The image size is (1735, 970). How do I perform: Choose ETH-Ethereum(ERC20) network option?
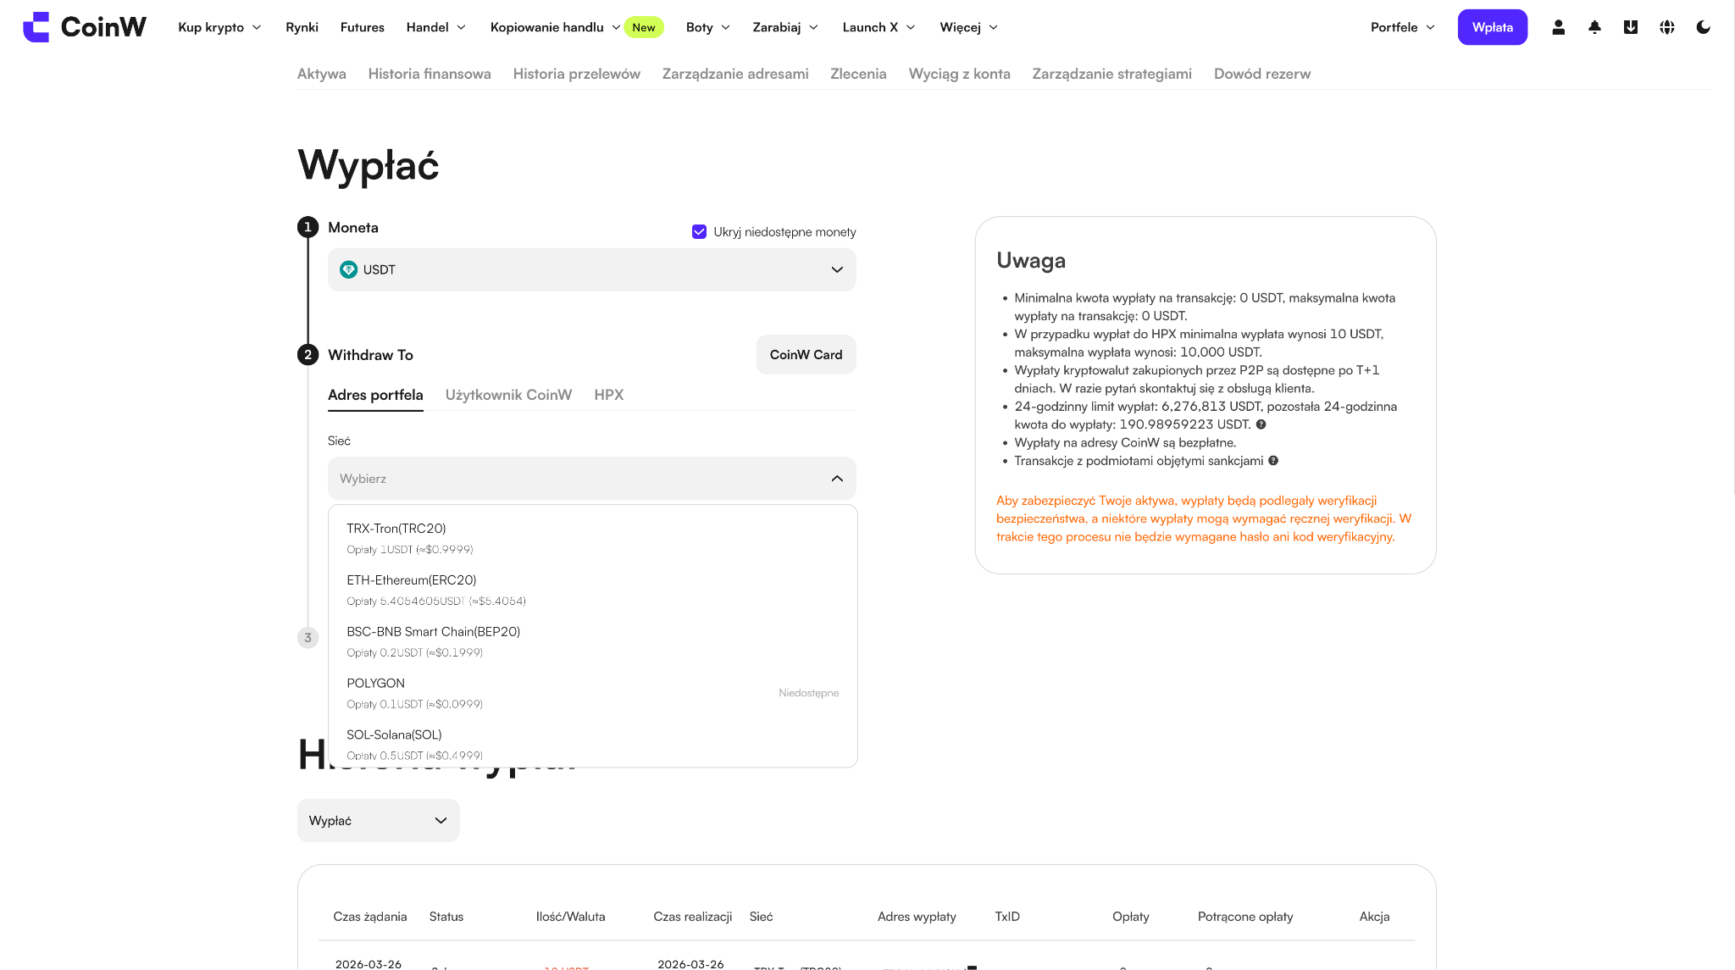click(x=592, y=590)
